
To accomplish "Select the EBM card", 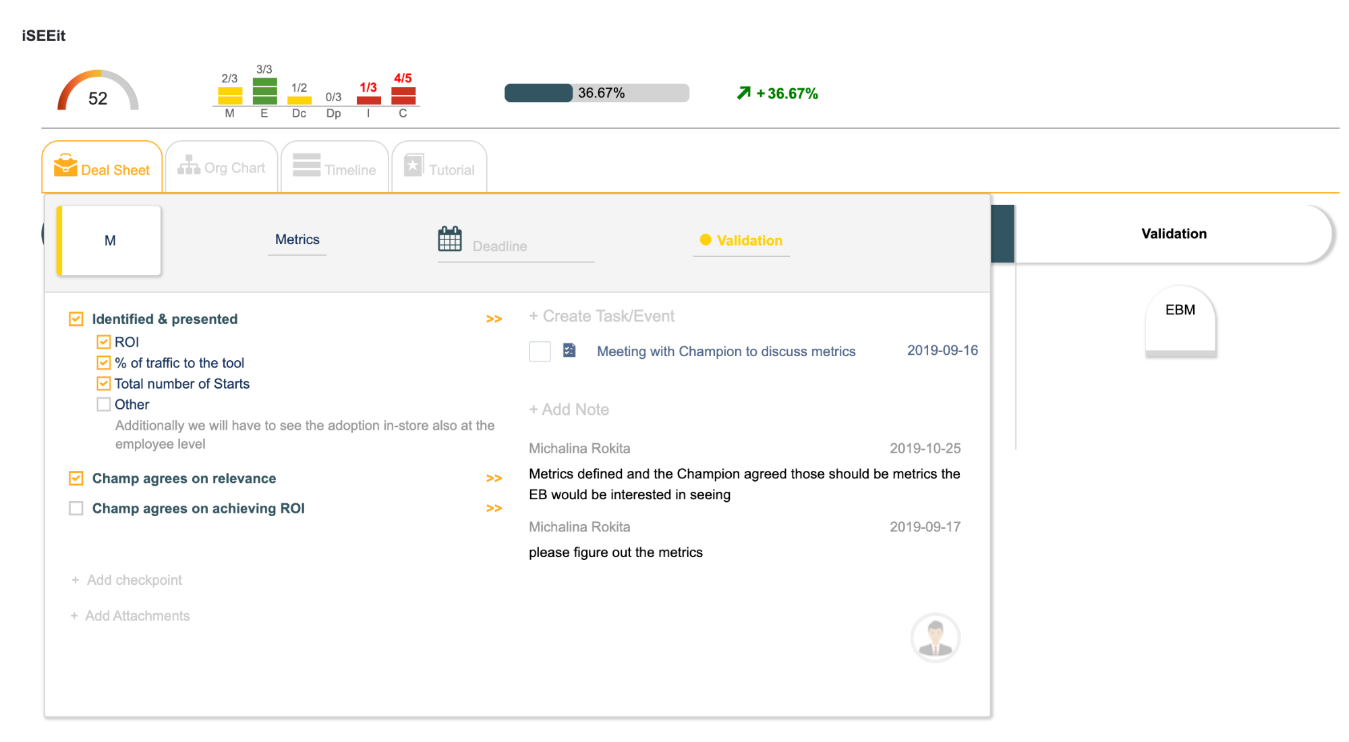I will (x=1180, y=321).
